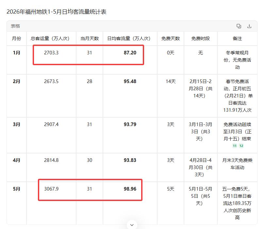Click the note about 春节免费活动
Screen dimensions: 266x229
click(x=237, y=96)
